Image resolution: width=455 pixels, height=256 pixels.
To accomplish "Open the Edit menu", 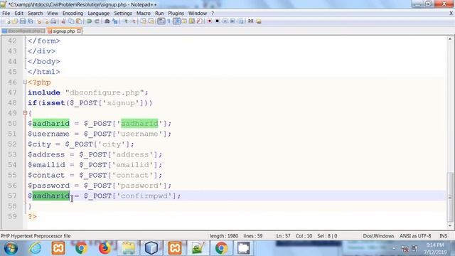I will [x=19, y=14].
